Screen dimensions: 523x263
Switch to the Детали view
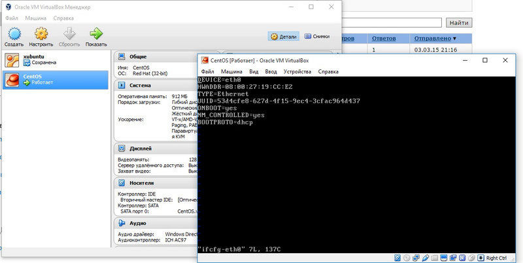coord(284,37)
